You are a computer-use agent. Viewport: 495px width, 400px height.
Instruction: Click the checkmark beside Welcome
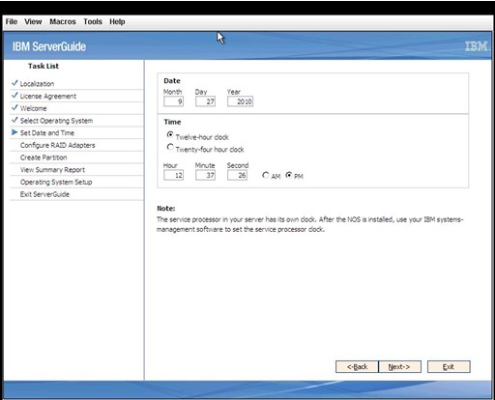[x=15, y=107]
